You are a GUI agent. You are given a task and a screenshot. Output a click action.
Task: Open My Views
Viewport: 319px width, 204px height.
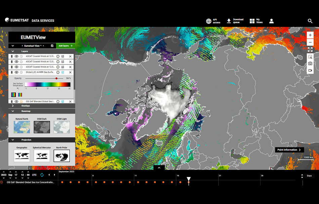256,21
